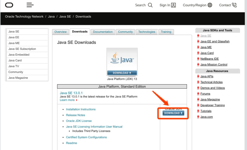247x150 pixels.
Task: Select Java ME in left sidebar
Action: pos(27,43)
